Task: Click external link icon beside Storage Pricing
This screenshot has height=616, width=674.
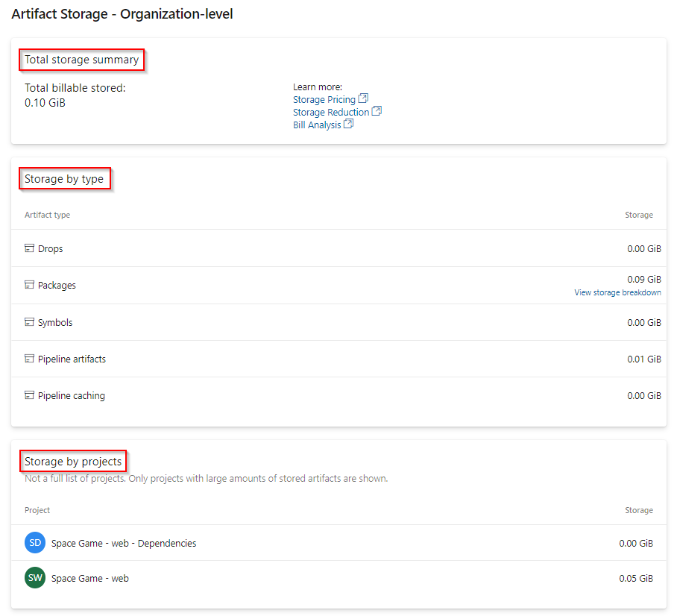Action: 363,97
